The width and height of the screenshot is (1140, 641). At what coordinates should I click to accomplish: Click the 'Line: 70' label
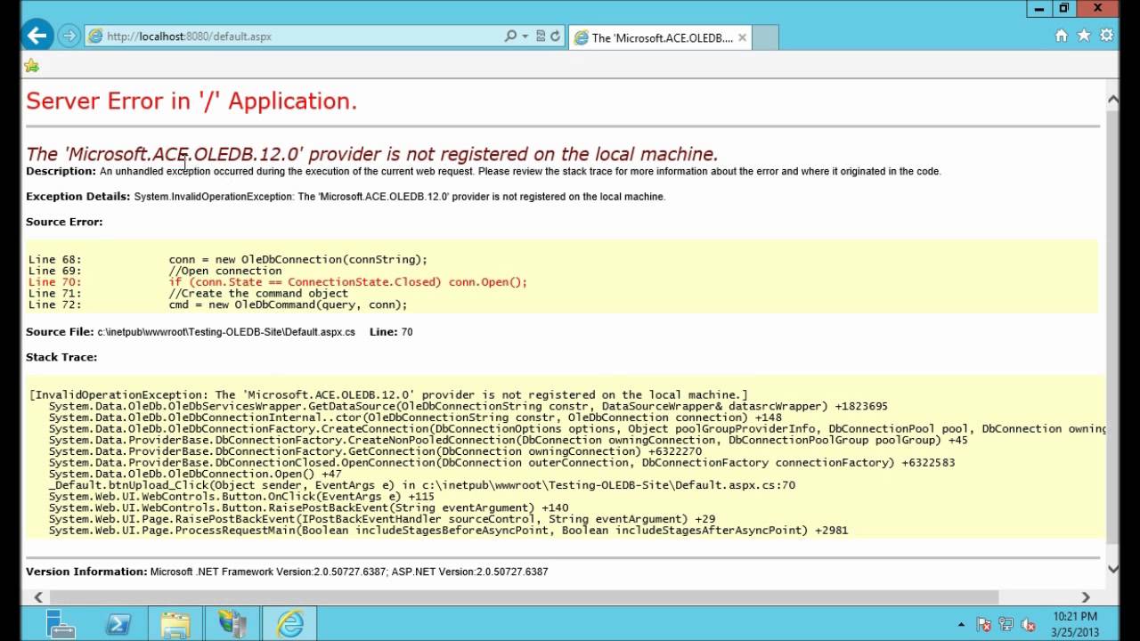pyautogui.click(x=391, y=332)
